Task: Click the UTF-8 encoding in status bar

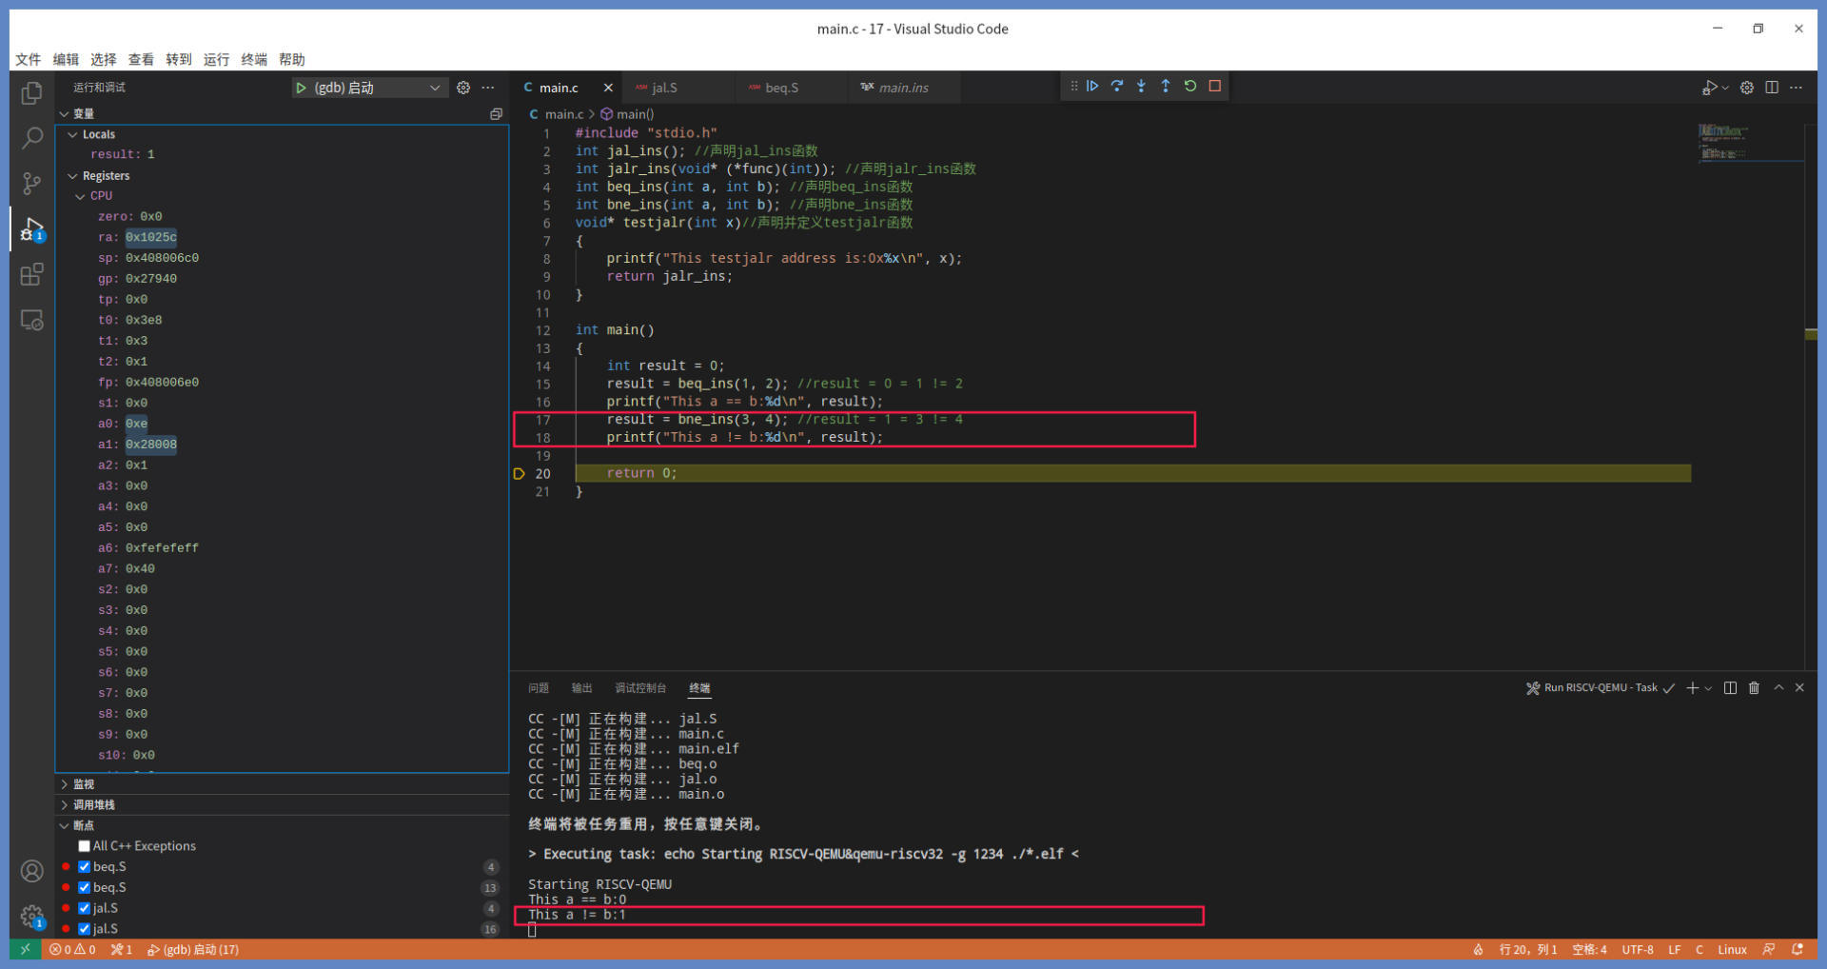Action: 1637,950
